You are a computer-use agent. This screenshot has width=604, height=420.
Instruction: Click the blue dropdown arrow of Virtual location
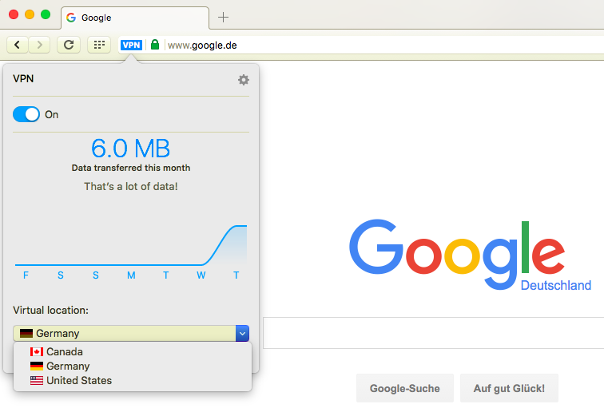pyautogui.click(x=242, y=334)
